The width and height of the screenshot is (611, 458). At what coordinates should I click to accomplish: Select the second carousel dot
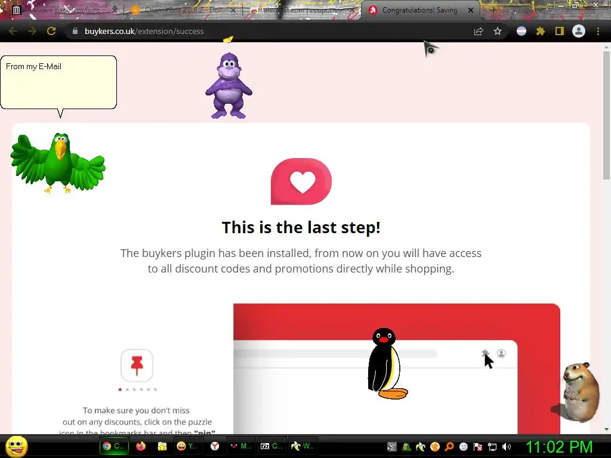pyautogui.click(x=127, y=389)
